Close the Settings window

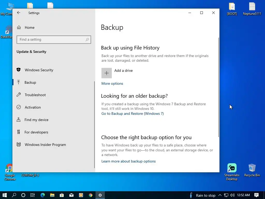point(214,13)
